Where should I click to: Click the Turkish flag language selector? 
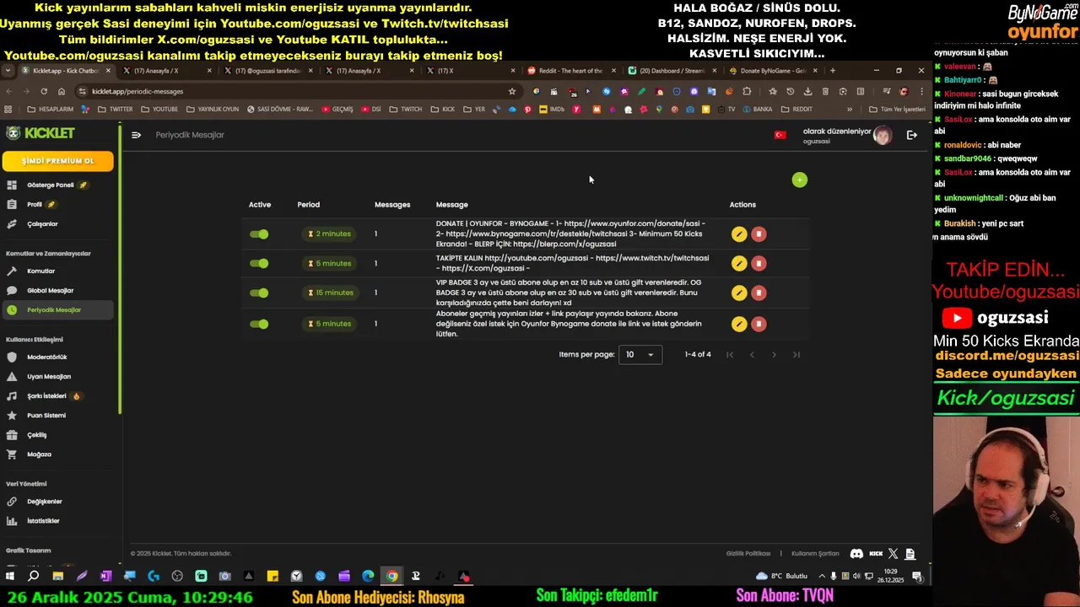point(780,135)
